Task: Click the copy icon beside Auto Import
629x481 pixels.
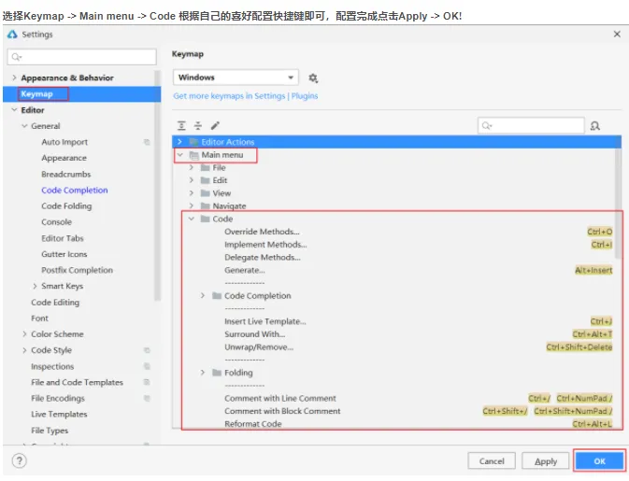Action: [x=147, y=142]
